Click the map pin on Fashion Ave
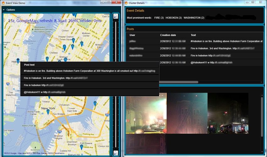 point(73,47)
